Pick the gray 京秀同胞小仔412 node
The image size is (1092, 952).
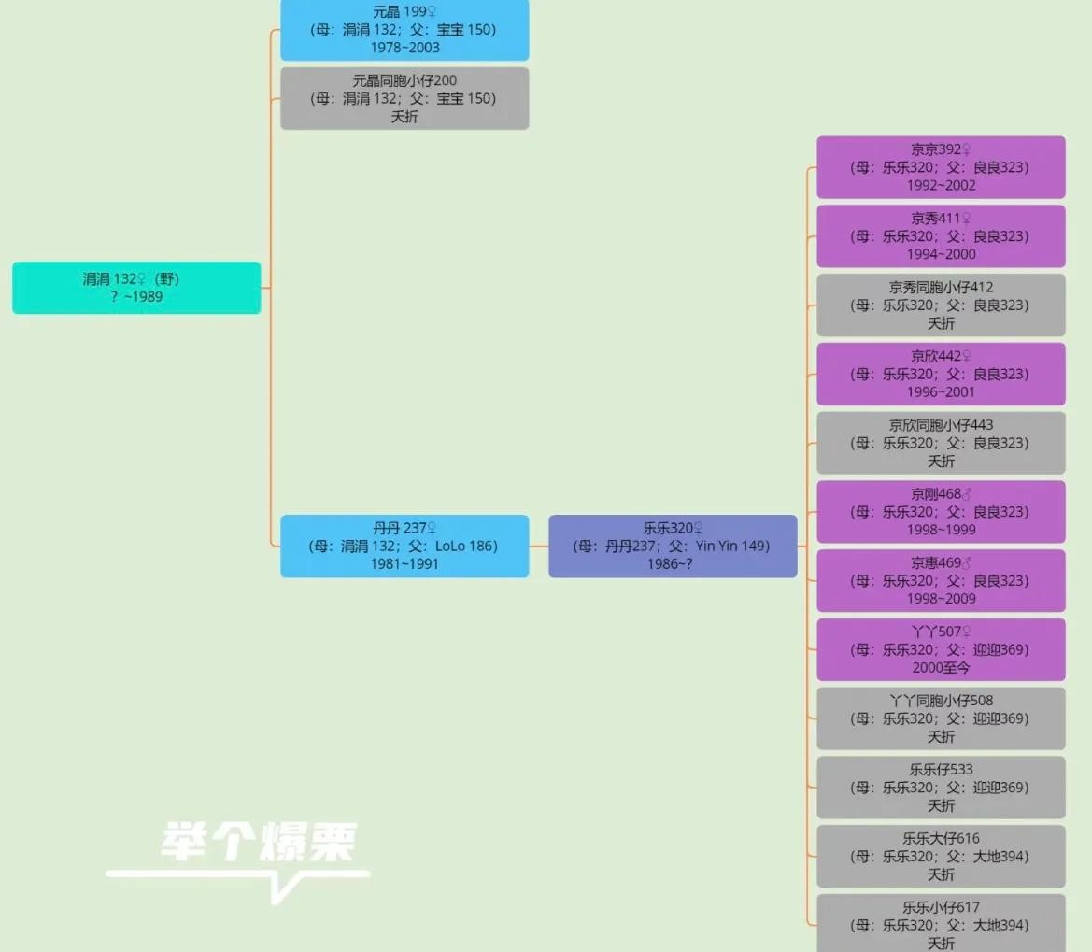coord(941,305)
